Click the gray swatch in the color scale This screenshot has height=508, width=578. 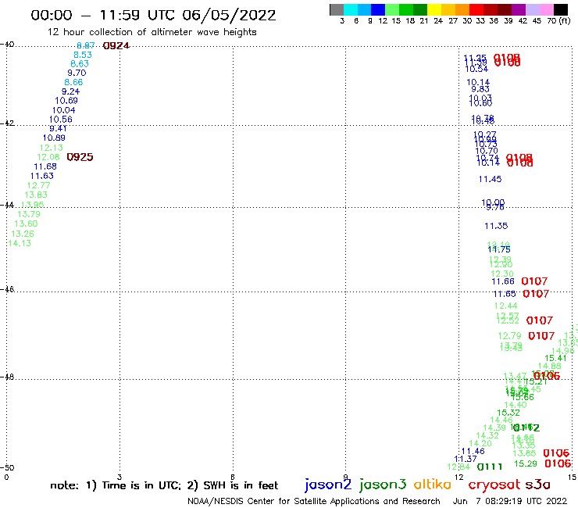(x=337, y=9)
